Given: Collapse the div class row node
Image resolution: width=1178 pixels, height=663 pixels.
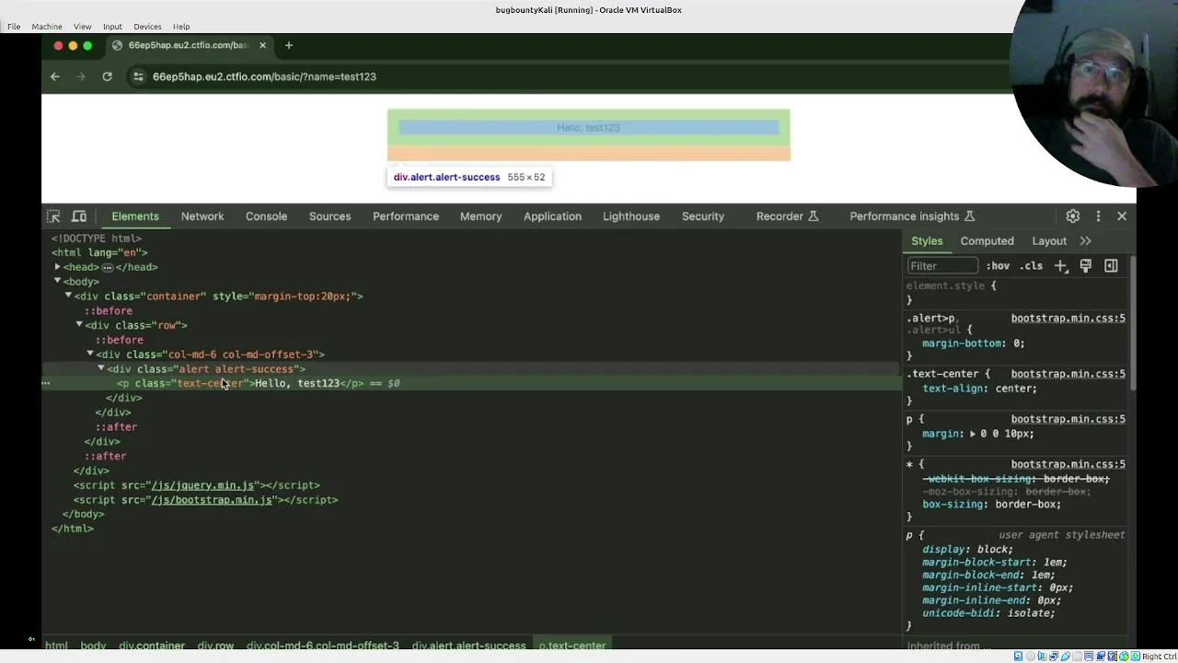Looking at the screenshot, I should pyautogui.click(x=79, y=325).
